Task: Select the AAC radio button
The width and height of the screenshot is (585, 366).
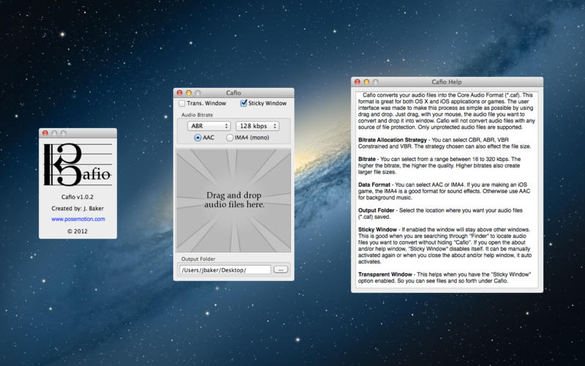Action: point(198,138)
